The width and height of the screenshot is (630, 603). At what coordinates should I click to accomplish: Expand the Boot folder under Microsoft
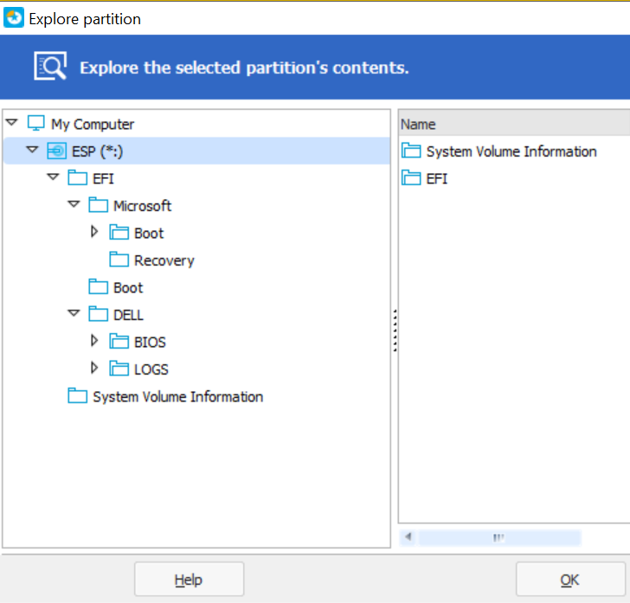point(94,232)
